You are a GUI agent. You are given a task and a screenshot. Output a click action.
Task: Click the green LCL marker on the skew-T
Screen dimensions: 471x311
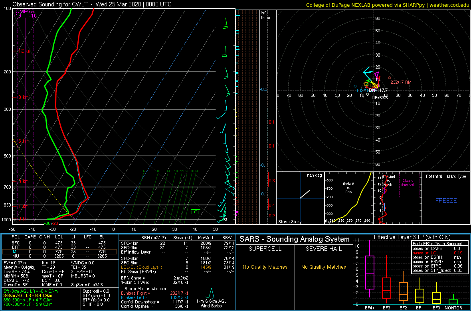(x=196, y=212)
